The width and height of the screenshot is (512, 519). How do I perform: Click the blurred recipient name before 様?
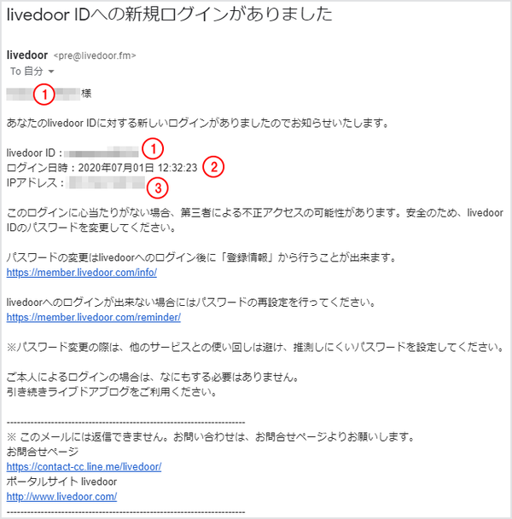tap(43, 95)
